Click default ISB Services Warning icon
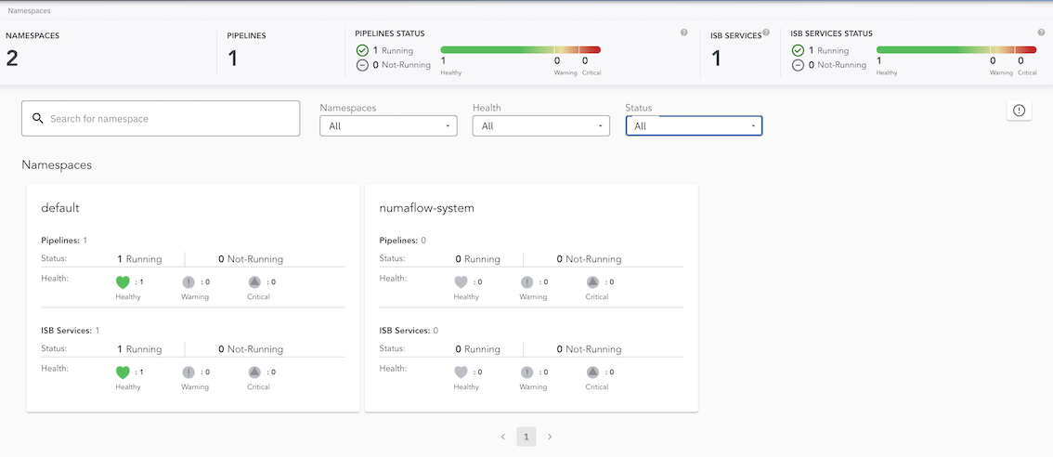Screen dimensions: 1053x457 click(x=188, y=372)
